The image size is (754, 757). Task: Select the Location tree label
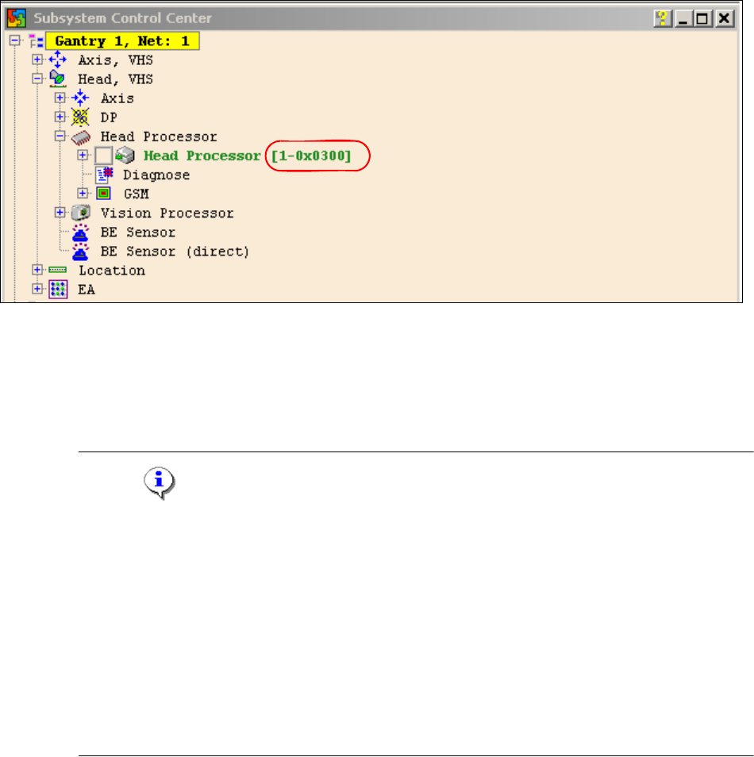coord(112,271)
